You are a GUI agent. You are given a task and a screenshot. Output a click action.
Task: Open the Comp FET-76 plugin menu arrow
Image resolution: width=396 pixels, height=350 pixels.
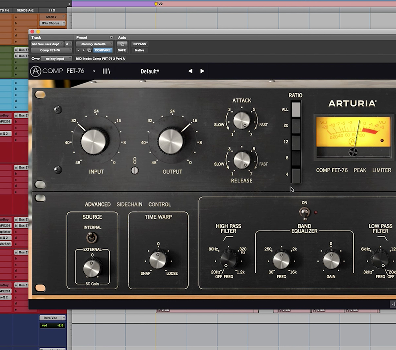pyautogui.click(x=94, y=71)
